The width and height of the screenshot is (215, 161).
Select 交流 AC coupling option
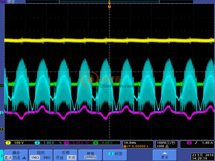point(16,158)
